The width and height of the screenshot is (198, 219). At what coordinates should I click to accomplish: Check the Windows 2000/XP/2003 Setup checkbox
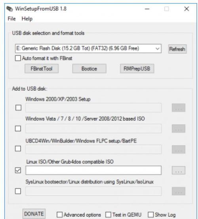pos(18,108)
